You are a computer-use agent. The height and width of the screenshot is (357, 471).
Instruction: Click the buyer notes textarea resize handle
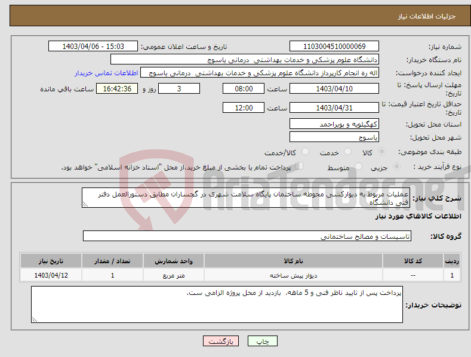tap(35, 319)
